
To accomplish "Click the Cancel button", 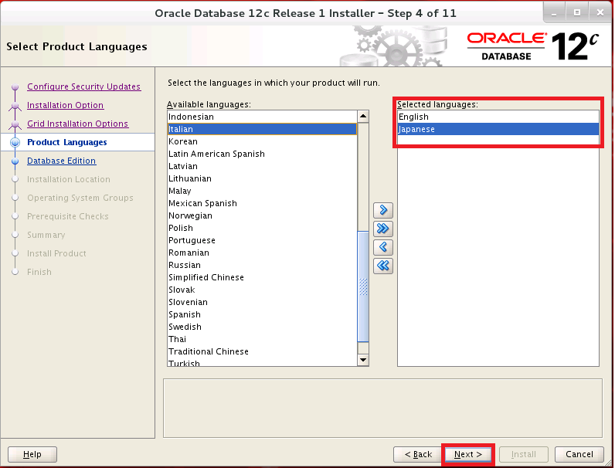I will pos(579,454).
